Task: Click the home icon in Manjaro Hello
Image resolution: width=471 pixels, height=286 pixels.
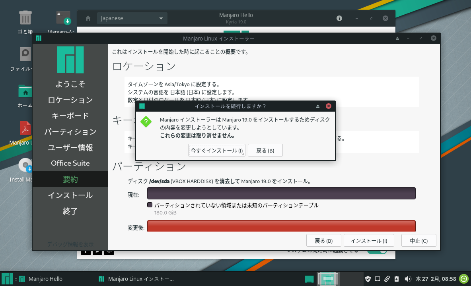Action: pos(88,18)
